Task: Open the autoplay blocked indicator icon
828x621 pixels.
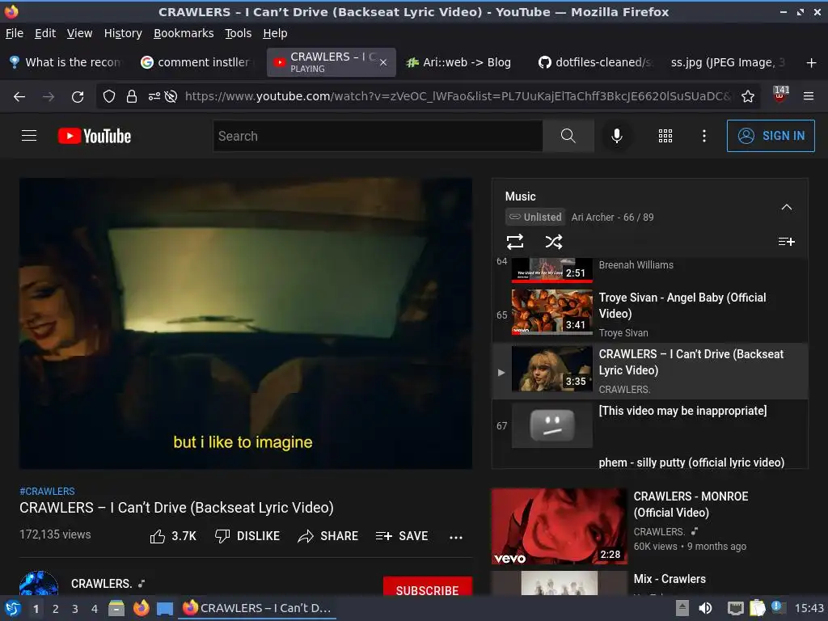Action: (171, 97)
